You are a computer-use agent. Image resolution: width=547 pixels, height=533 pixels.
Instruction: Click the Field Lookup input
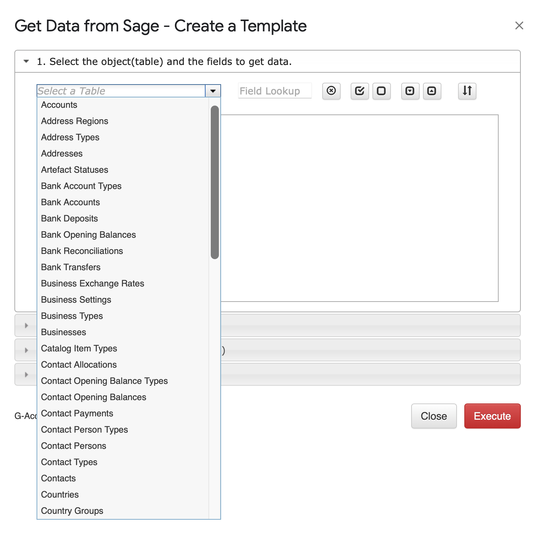(275, 91)
